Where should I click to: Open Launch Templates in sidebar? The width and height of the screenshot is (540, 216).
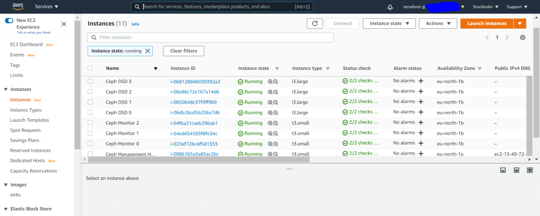pyautogui.click(x=30, y=120)
